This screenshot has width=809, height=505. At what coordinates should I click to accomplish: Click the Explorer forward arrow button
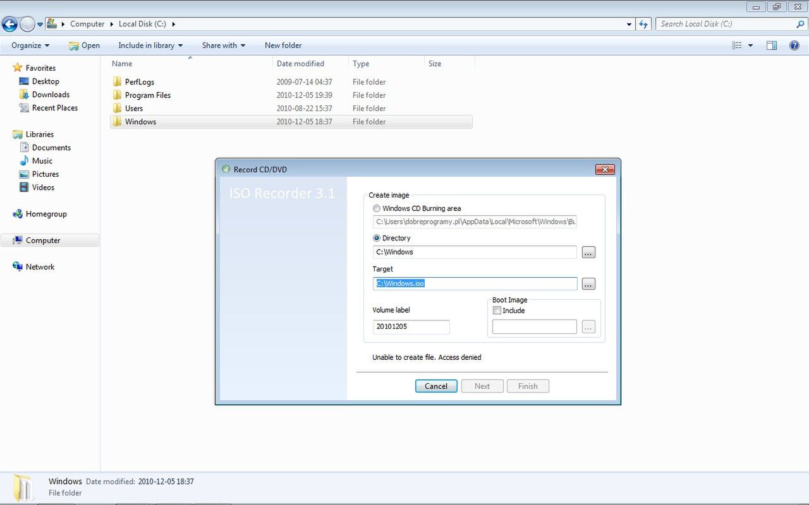[x=27, y=24]
